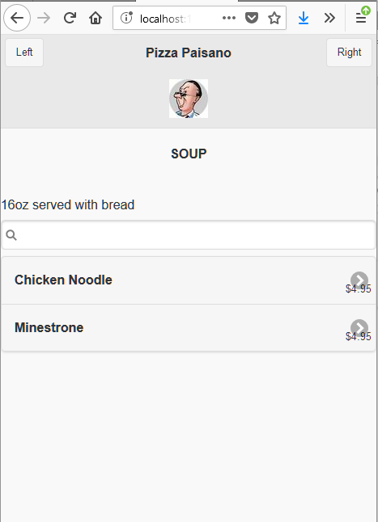Click the Minestrone row chevron arrow

359,328
